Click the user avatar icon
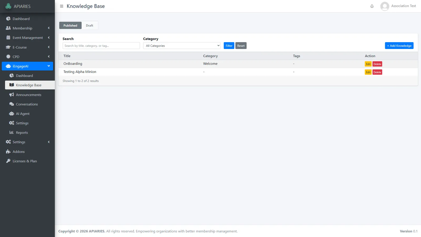The image size is (421, 237). pos(384,6)
